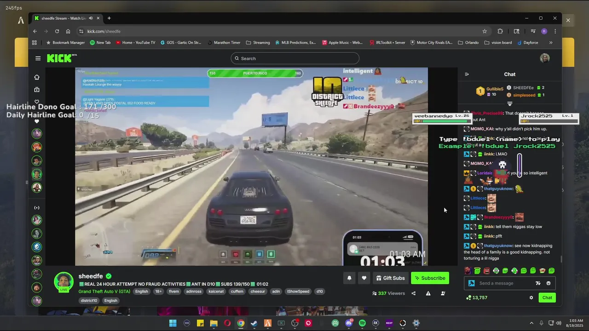Expand the sidebar recommended channels radio icon
This screenshot has width=589, height=331.
(x=37, y=208)
